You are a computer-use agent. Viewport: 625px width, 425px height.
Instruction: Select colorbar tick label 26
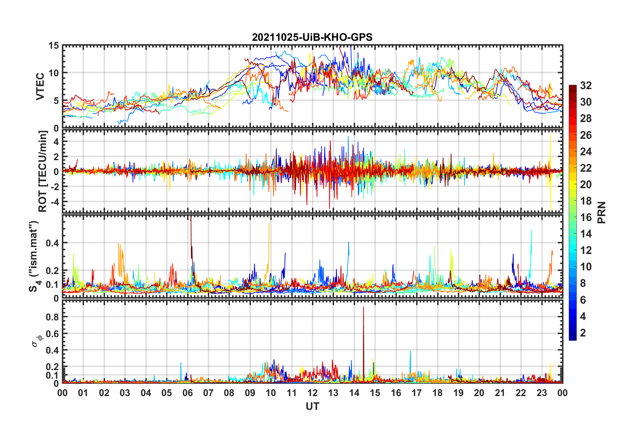click(586, 135)
